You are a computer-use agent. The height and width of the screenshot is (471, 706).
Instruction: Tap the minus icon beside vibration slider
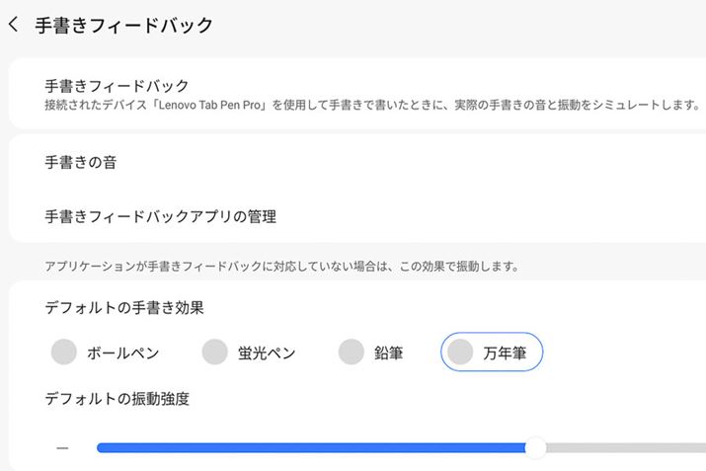click(x=62, y=448)
